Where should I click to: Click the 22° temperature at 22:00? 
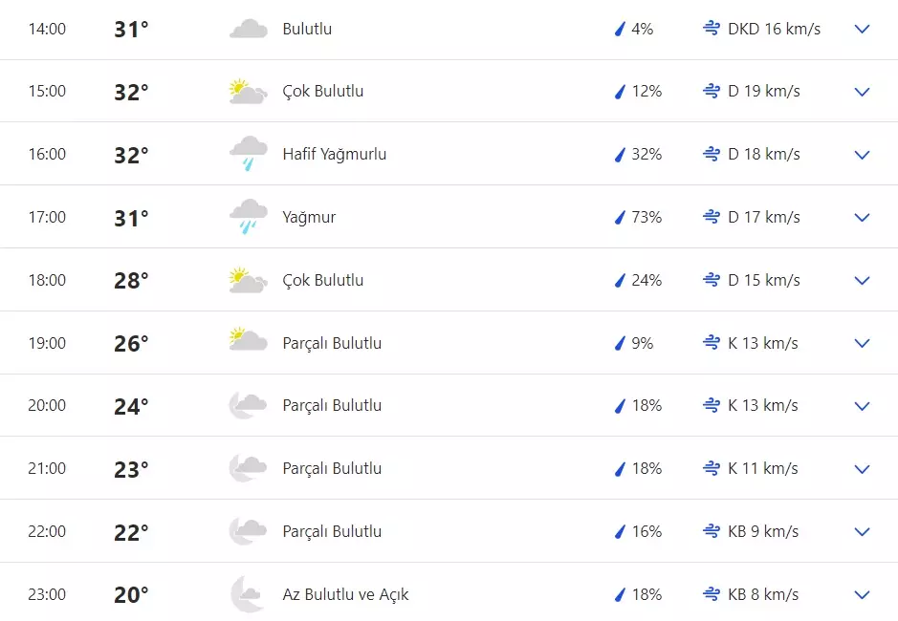[131, 532]
